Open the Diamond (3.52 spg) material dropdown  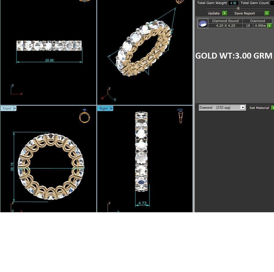coord(243,108)
